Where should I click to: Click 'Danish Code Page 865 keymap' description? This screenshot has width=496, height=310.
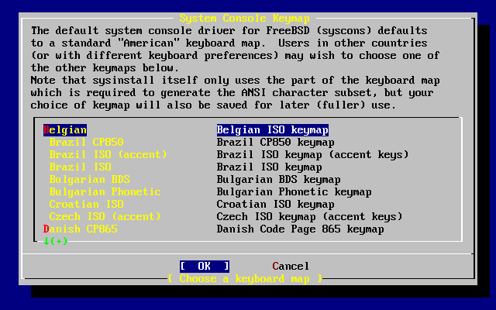(x=301, y=229)
